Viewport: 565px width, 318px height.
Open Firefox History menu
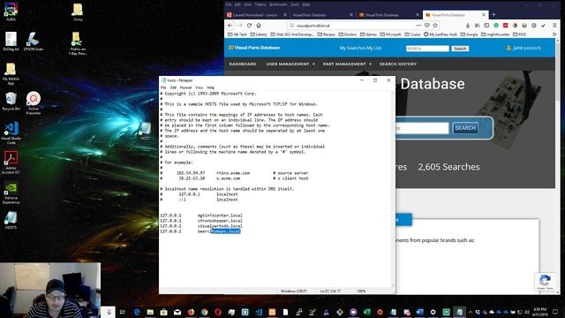(x=260, y=4)
